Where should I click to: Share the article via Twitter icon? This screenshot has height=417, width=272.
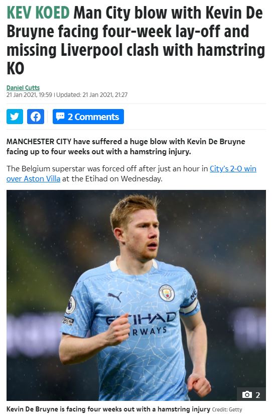(15, 117)
